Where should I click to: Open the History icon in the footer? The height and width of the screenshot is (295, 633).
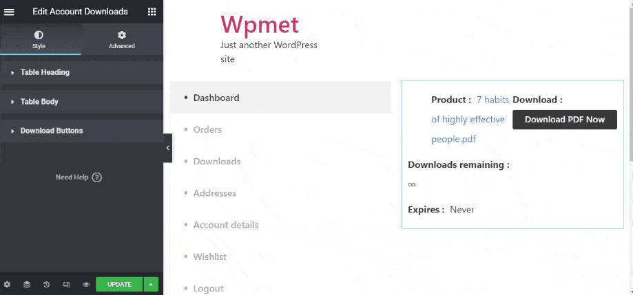[x=46, y=285]
